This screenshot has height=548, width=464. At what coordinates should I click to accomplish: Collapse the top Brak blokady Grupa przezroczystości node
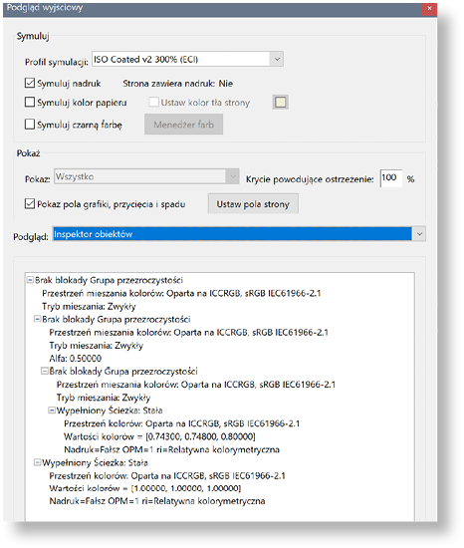(x=31, y=280)
